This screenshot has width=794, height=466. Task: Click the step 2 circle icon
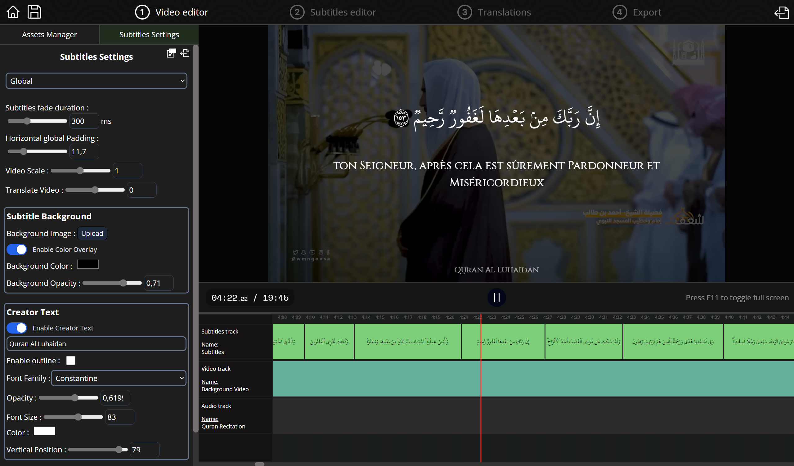297,12
